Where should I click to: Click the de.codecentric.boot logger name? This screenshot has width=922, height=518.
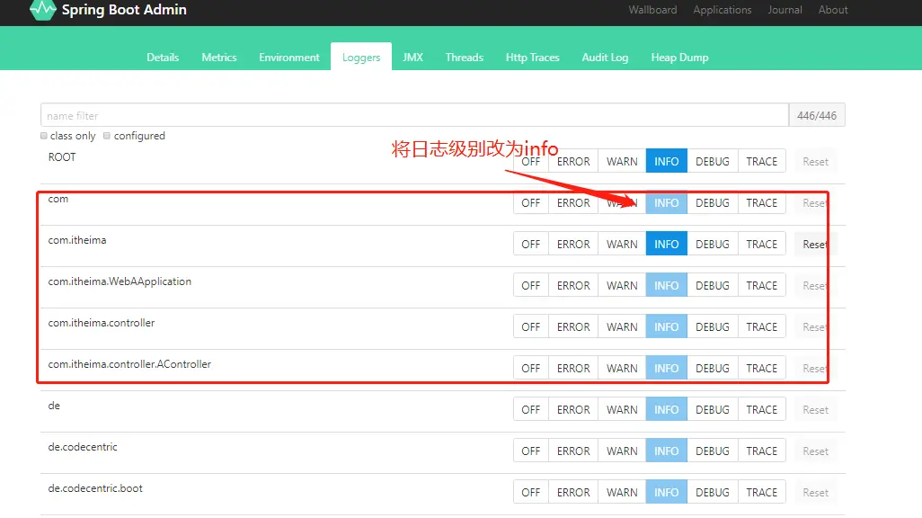(x=95, y=488)
